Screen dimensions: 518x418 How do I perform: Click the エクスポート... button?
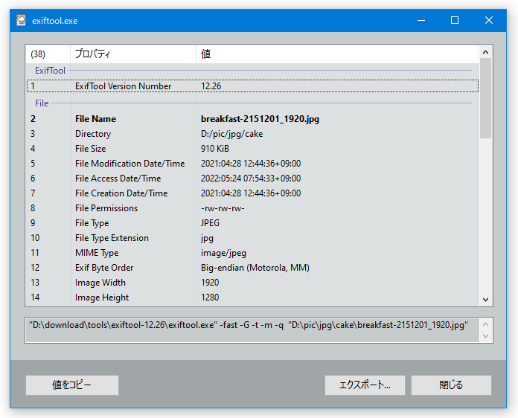tap(365, 385)
